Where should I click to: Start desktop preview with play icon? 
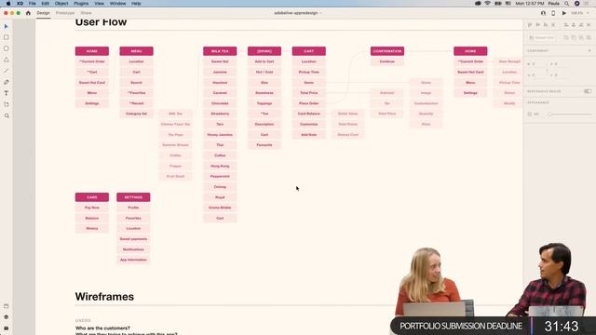(564, 13)
